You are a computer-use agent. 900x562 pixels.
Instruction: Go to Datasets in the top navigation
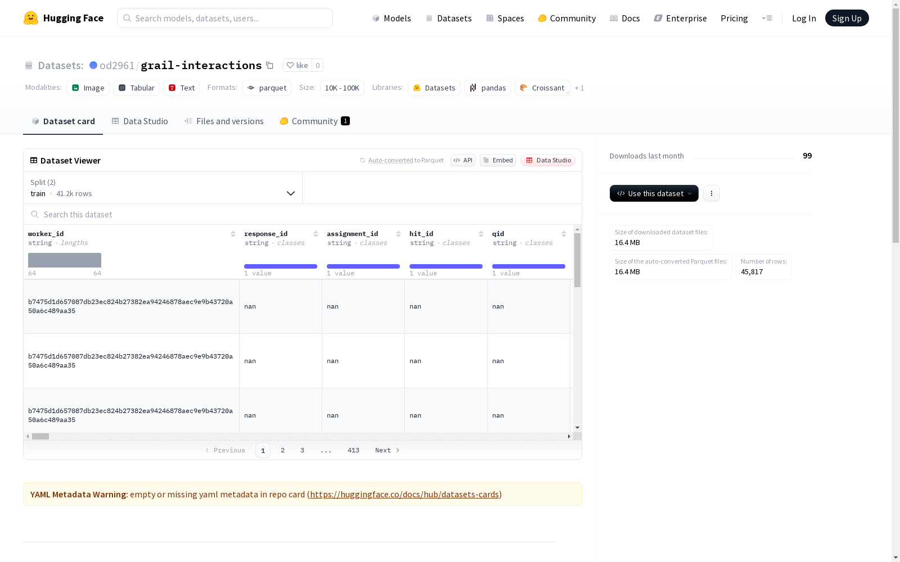click(x=448, y=18)
